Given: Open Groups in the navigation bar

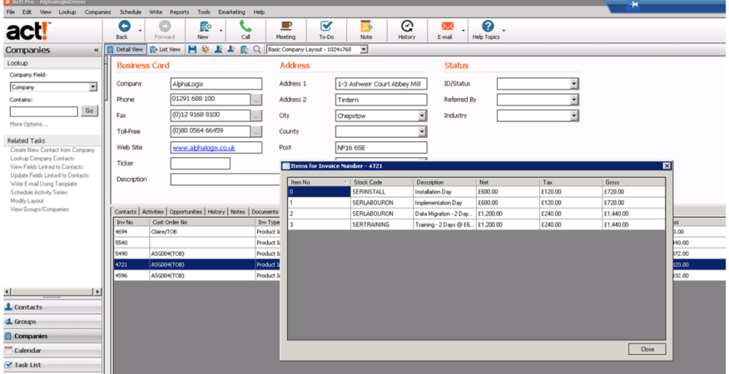Looking at the screenshot, I should 52,322.
